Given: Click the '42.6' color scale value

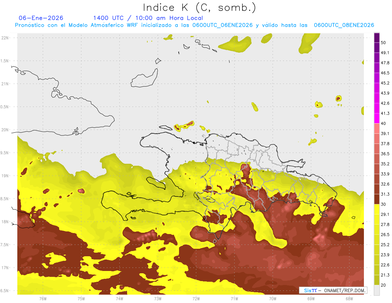Looking at the screenshot, I should tap(385, 103).
